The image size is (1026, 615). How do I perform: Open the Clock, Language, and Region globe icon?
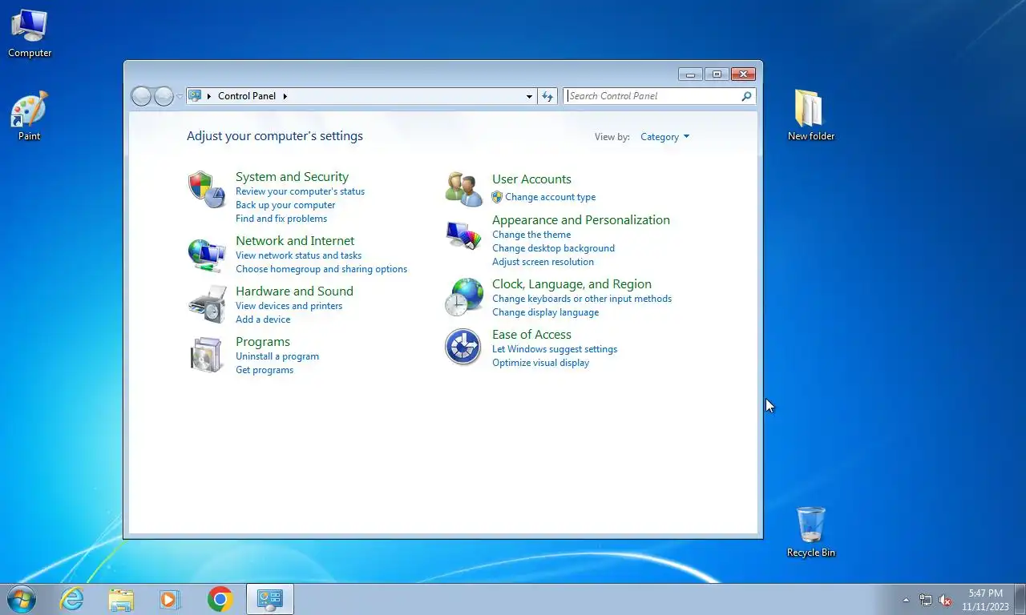pos(464,297)
